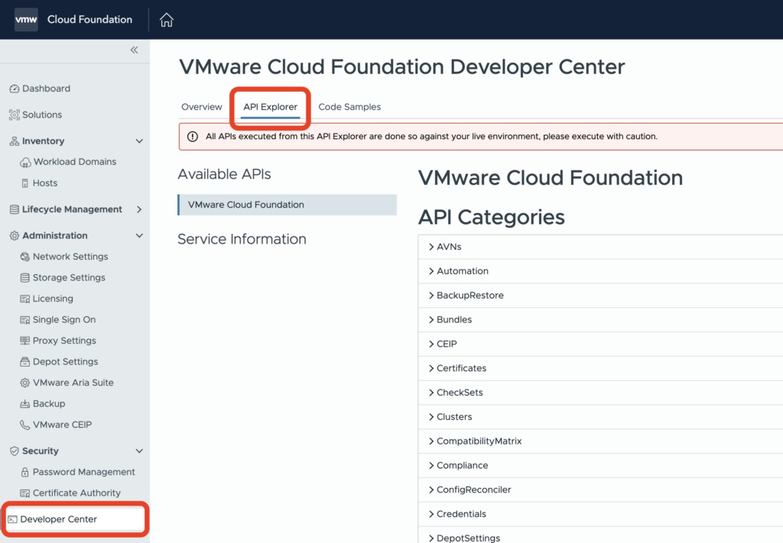Expand the Lifecycle Management section

click(139, 209)
